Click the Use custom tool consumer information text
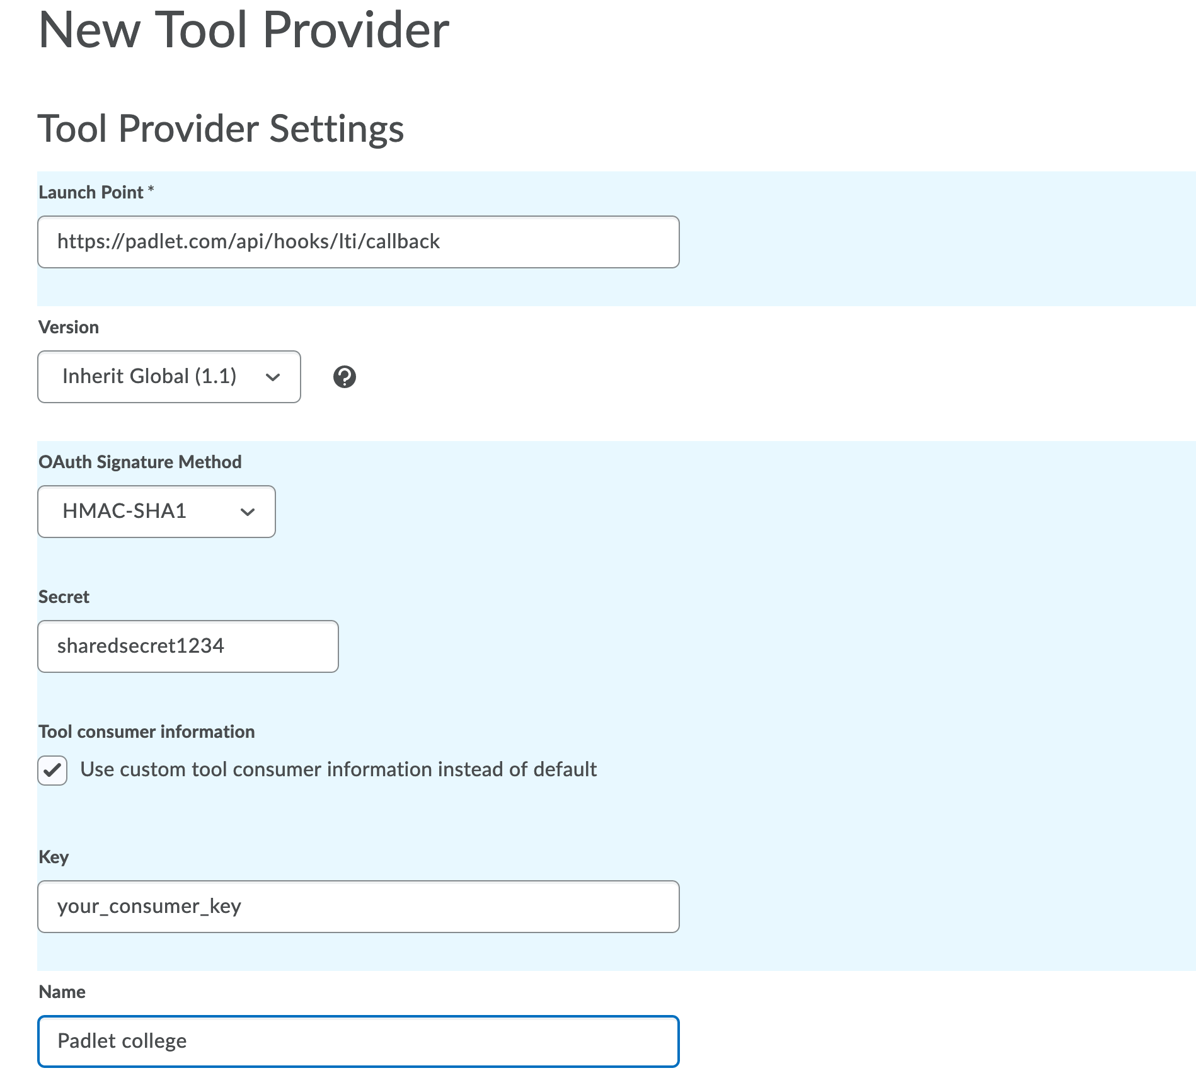 click(338, 769)
